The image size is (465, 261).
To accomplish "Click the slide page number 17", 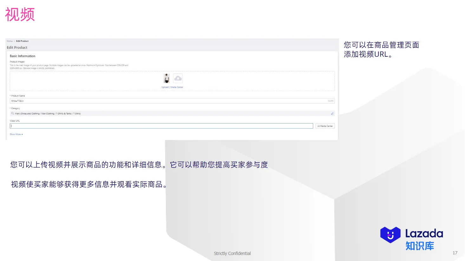I will [455, 253].
